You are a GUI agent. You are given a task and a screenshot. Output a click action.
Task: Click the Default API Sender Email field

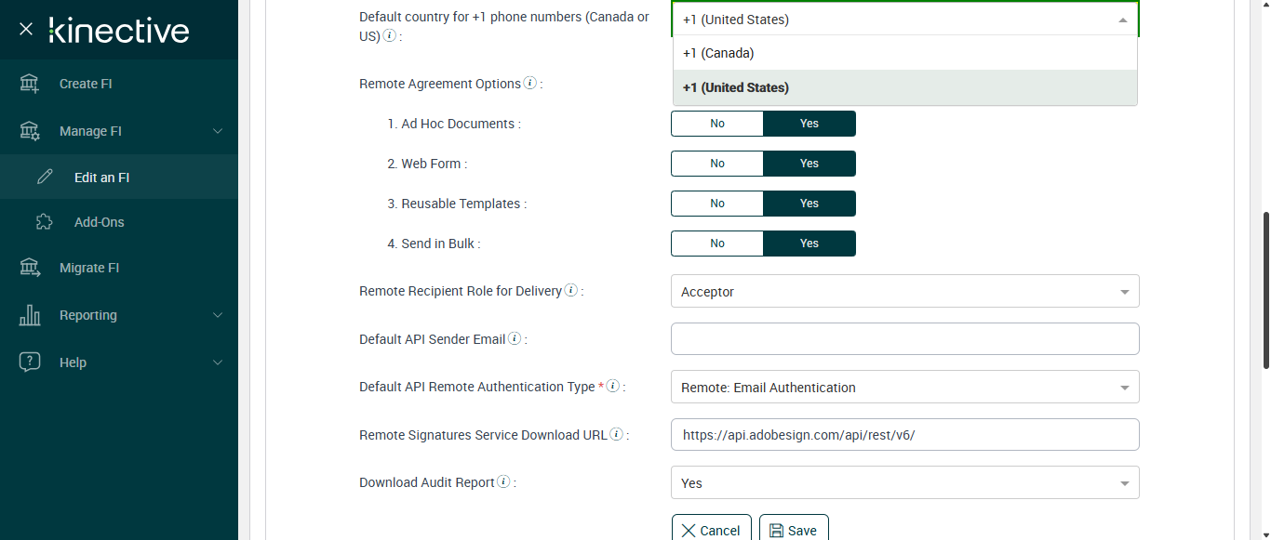(x=904, y=339)
